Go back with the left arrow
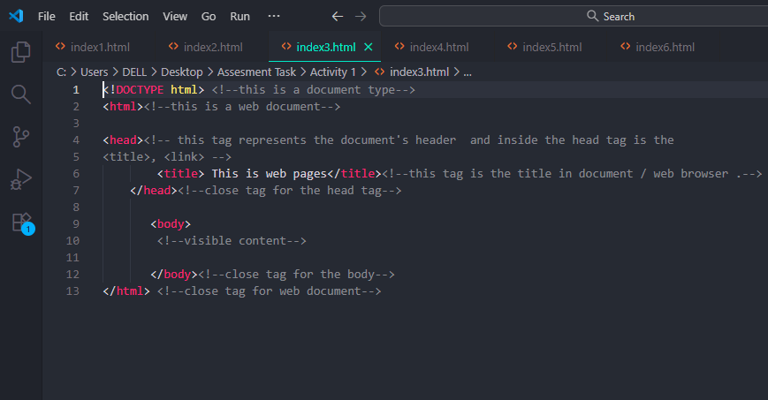768x400 pixels. point(338,16)
